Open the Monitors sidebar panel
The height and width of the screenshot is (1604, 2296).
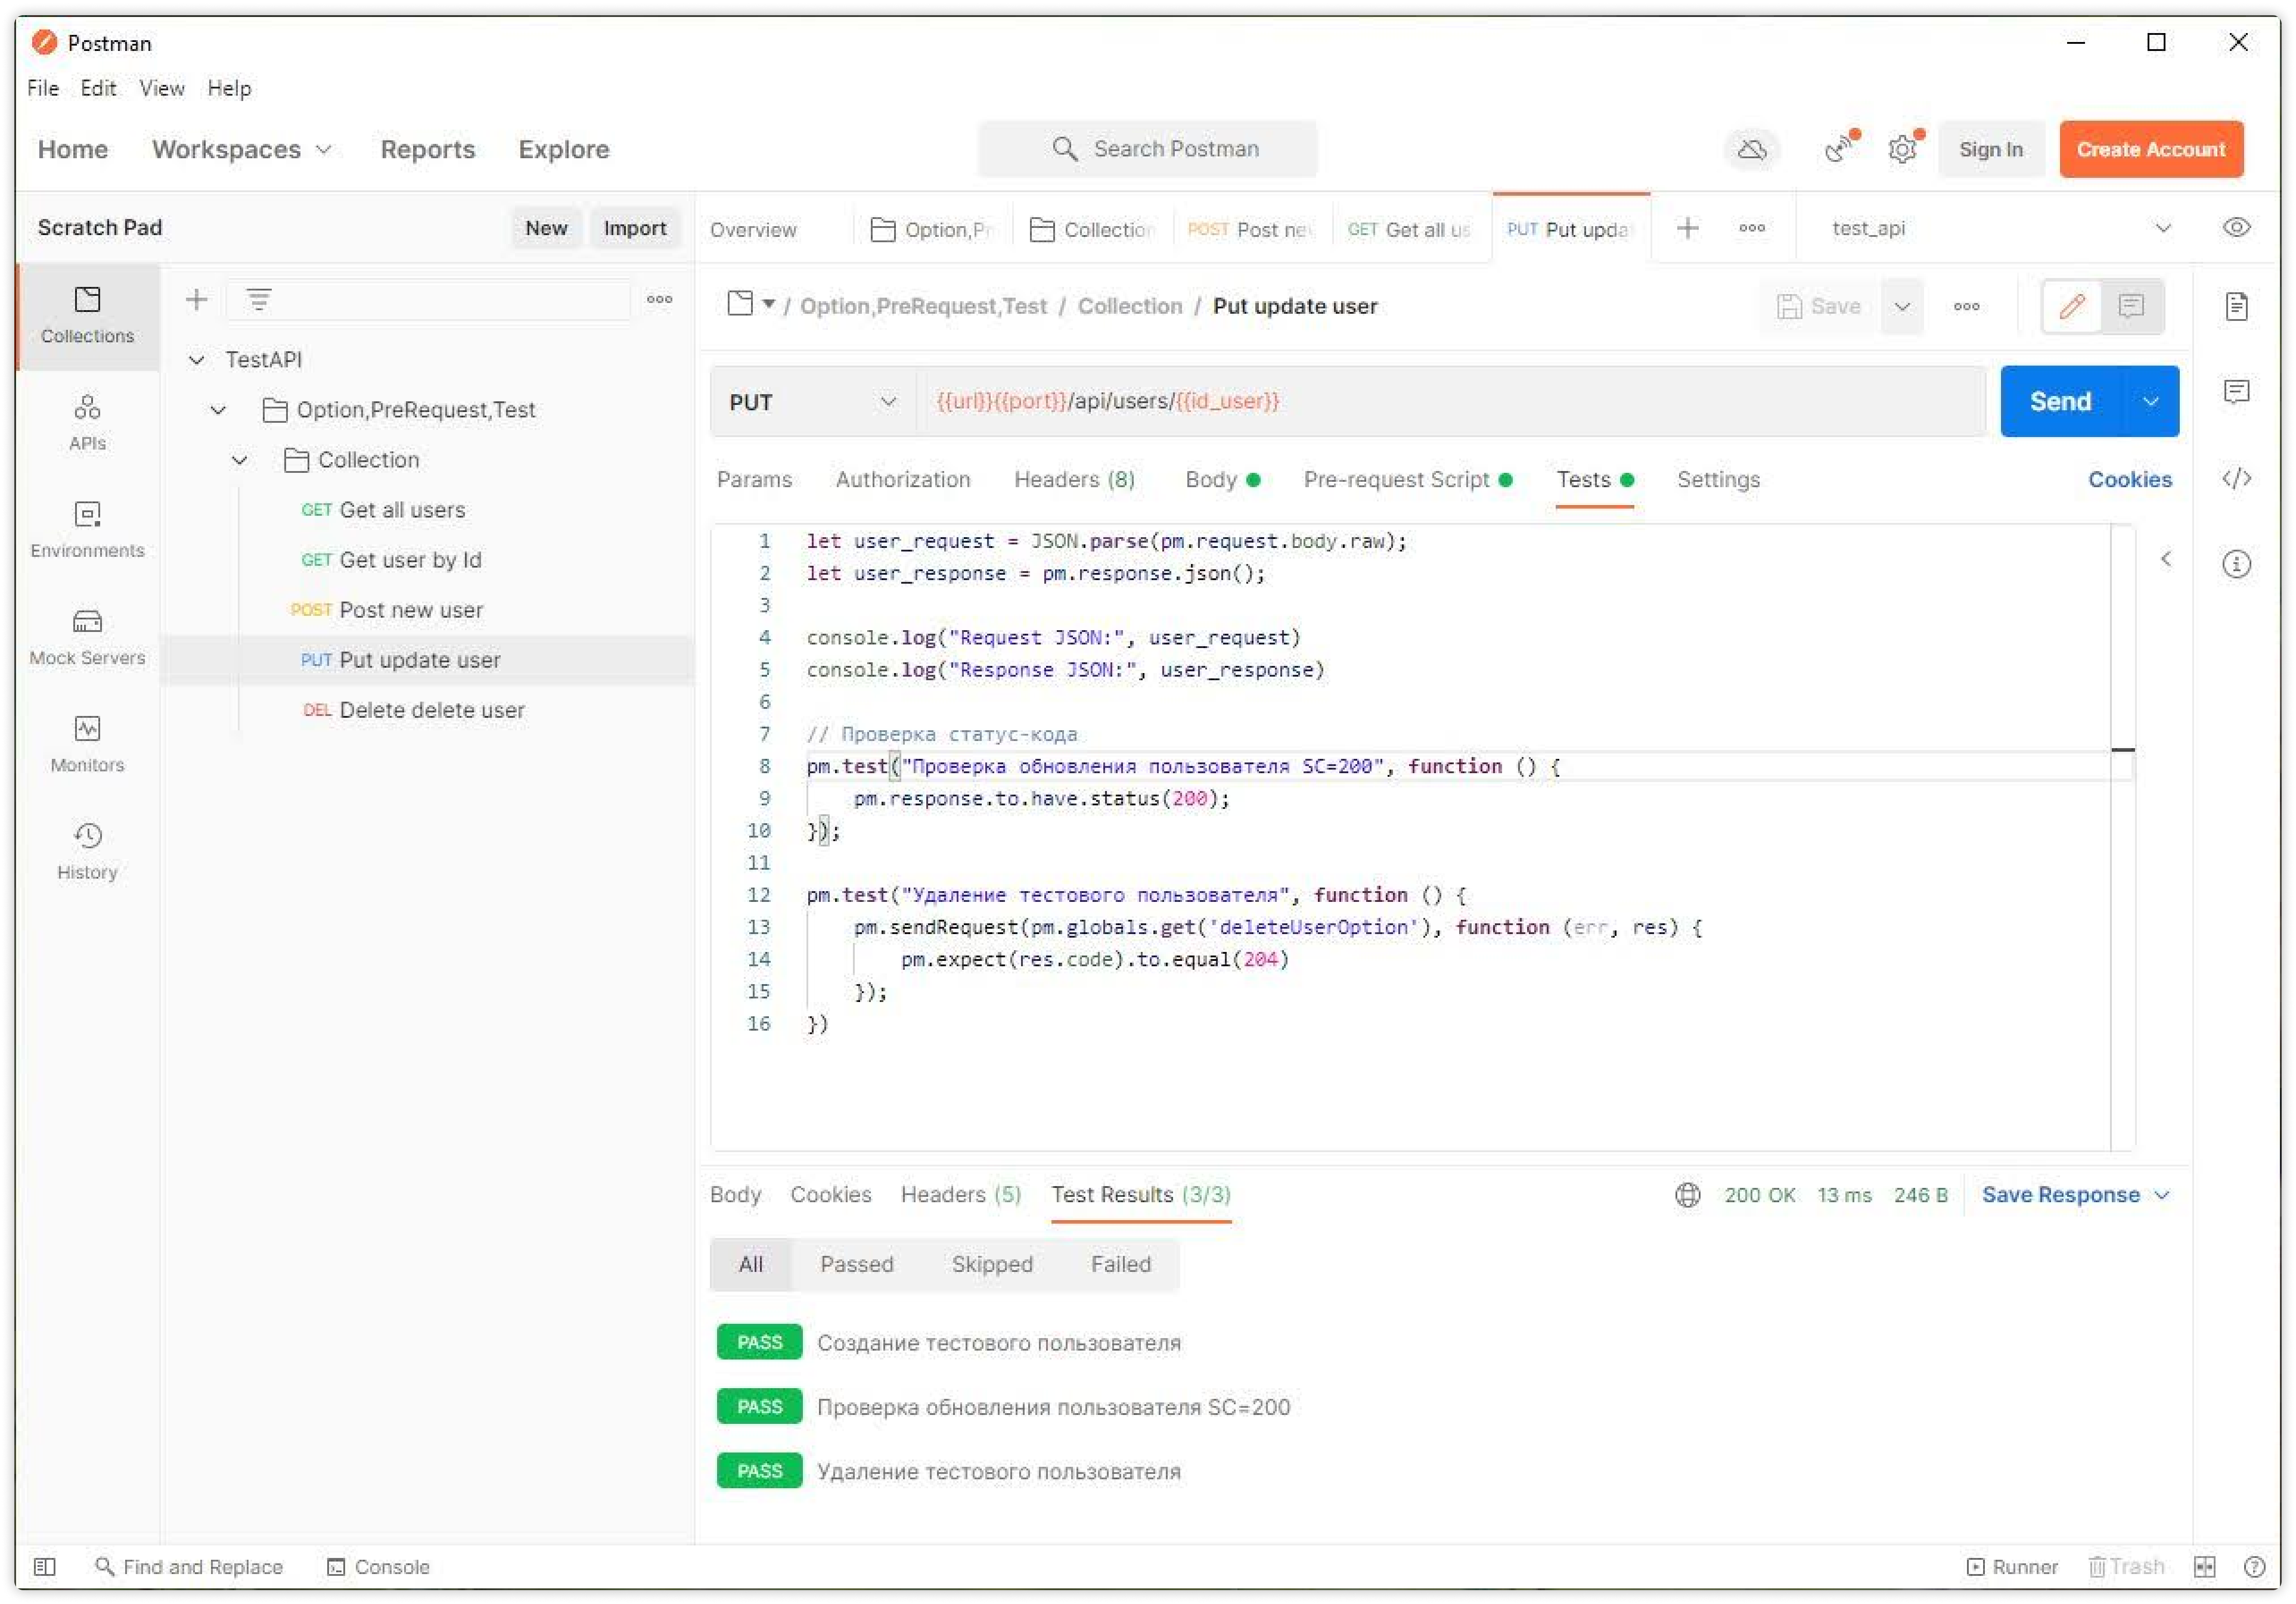click(x=87, y=744)
